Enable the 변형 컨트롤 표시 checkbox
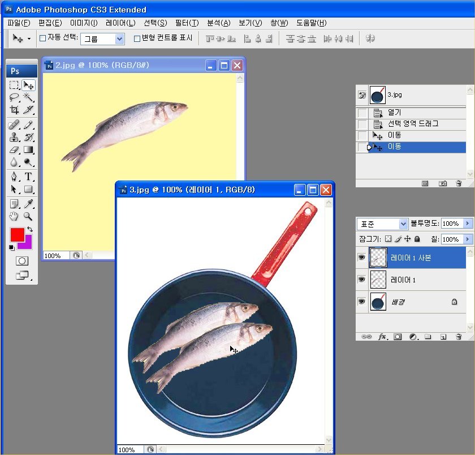The width and height of the screenshot is (475, 455). (137, 38)
